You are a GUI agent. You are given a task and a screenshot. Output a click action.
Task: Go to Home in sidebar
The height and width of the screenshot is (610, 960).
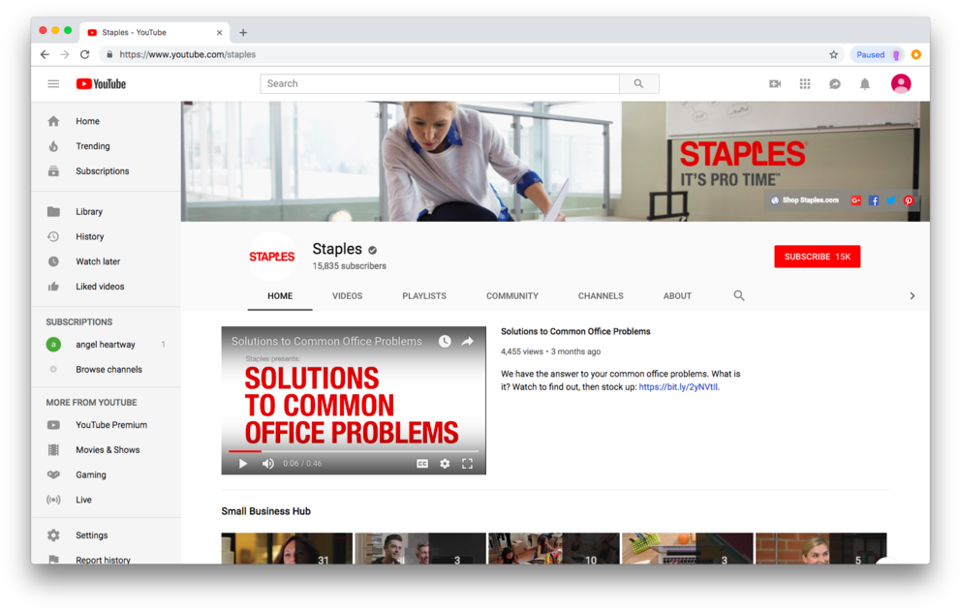(106, 121)
